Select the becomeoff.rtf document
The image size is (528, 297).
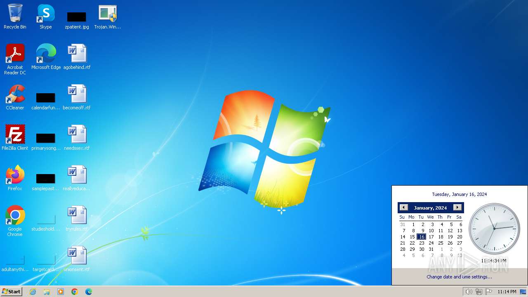[x=77, y=97]
